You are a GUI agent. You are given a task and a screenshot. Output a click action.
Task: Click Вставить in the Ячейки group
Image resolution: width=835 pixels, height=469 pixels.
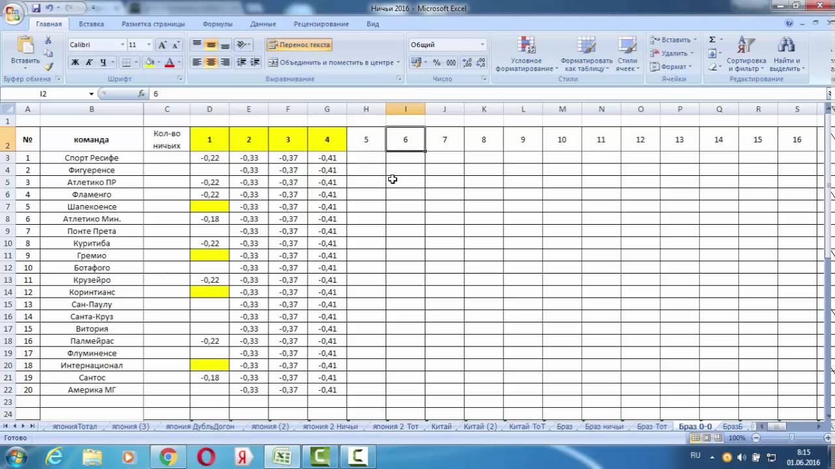click(673, 40)
